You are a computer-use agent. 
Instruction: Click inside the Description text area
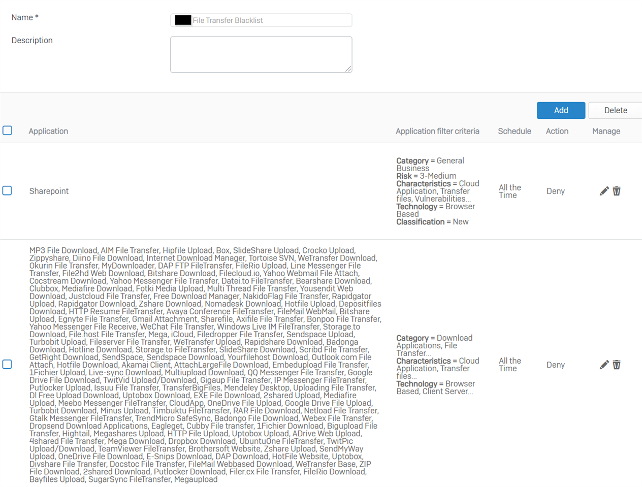coord(261,54)
